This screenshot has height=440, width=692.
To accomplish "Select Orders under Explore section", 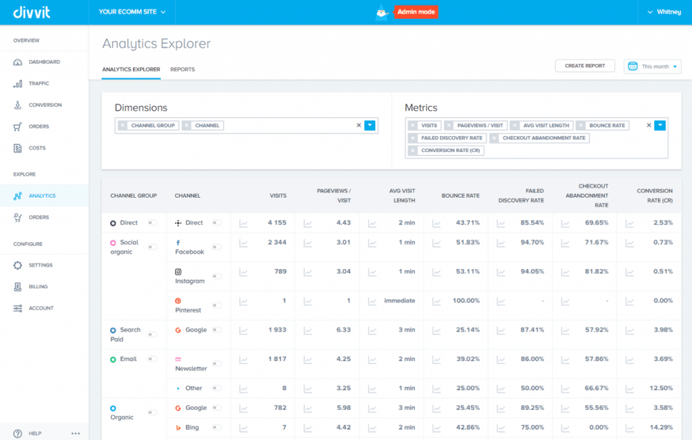I will [x=39, y=217].
